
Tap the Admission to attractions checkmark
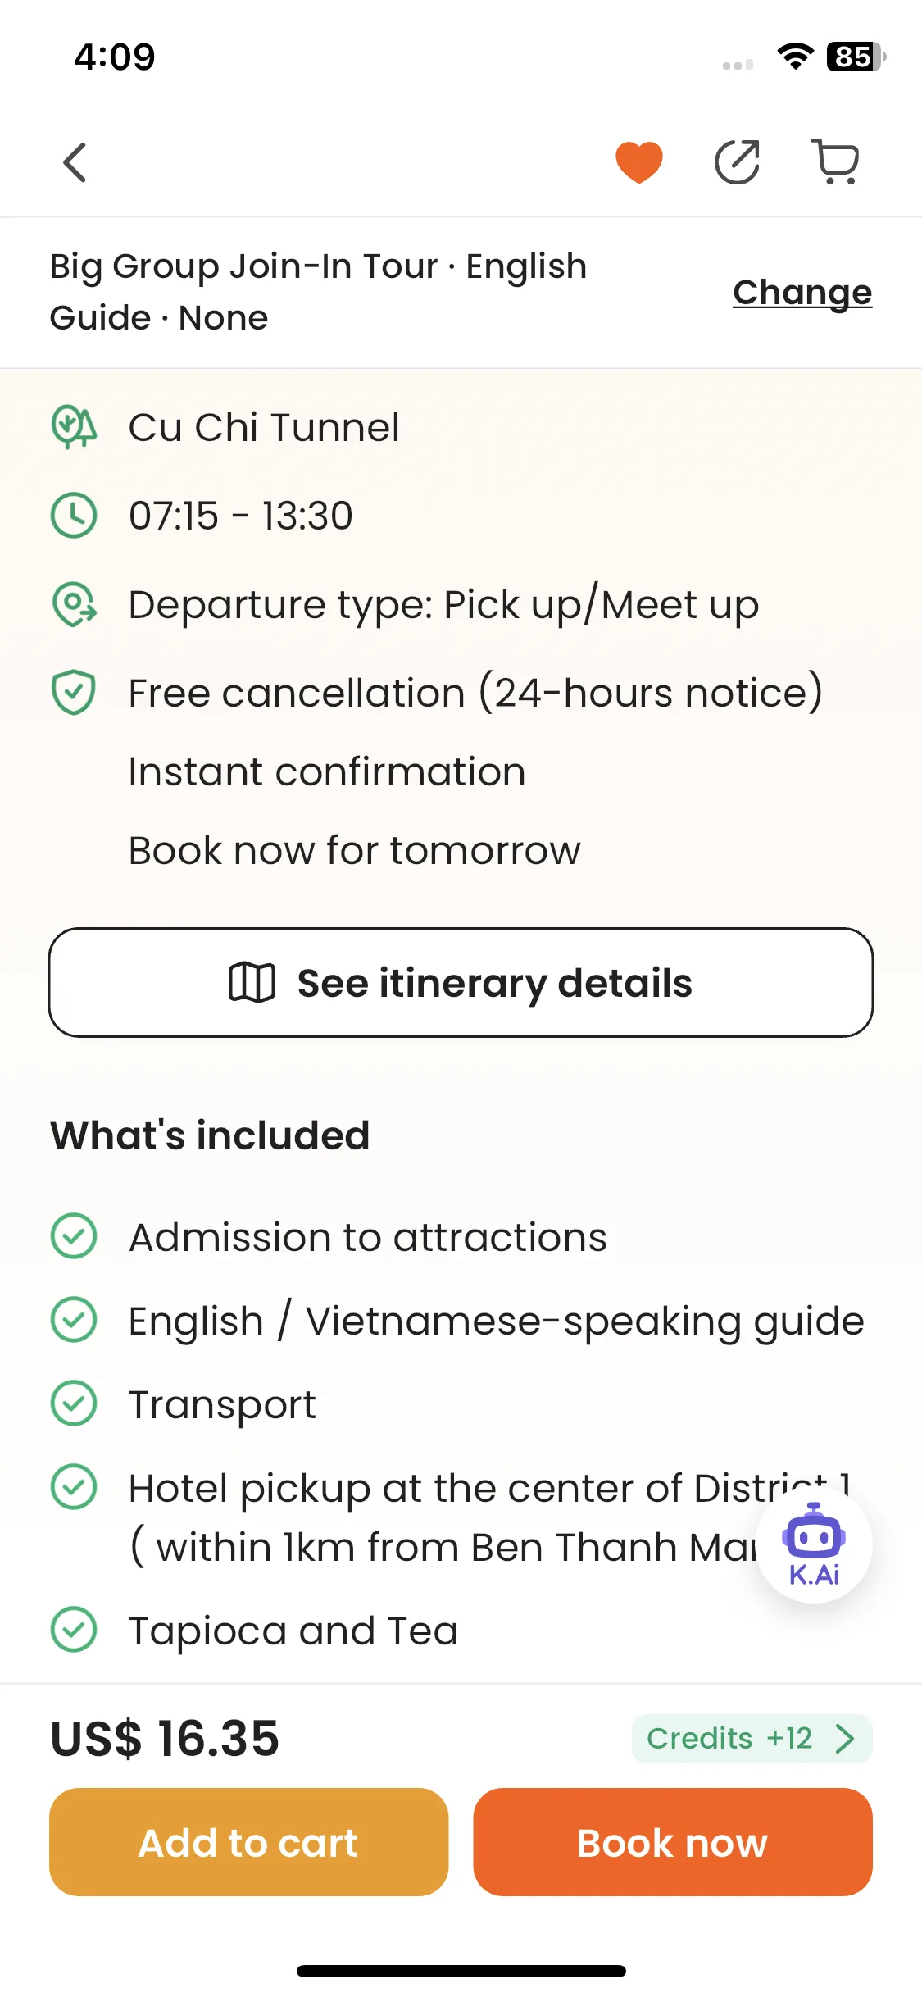74,1236
